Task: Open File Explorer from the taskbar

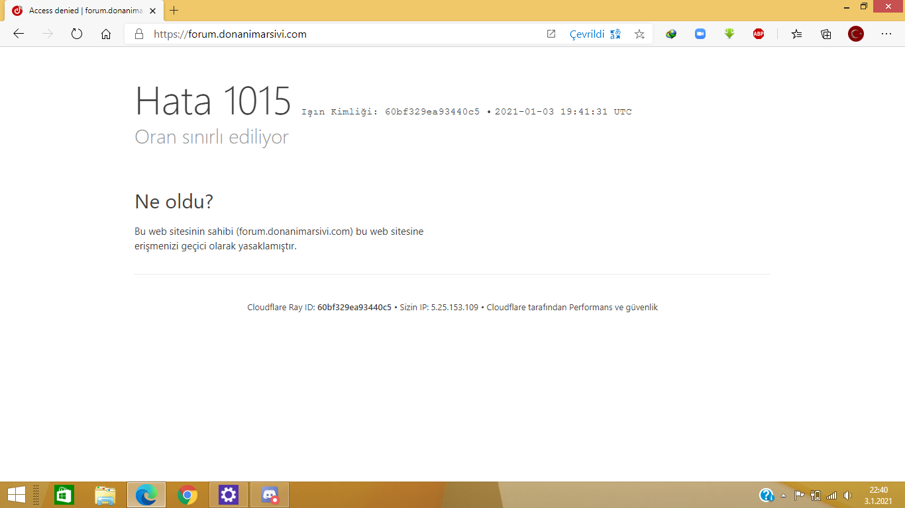Action: coord(105,495)
